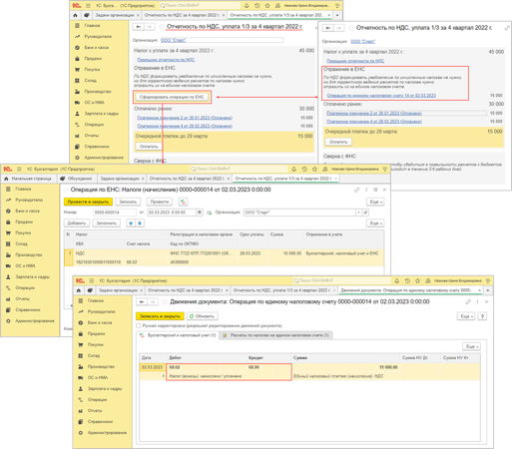This screenshot has height=449, width=512.
Task: Click Заполнить button above the taxes table
Action: [106, 224]
